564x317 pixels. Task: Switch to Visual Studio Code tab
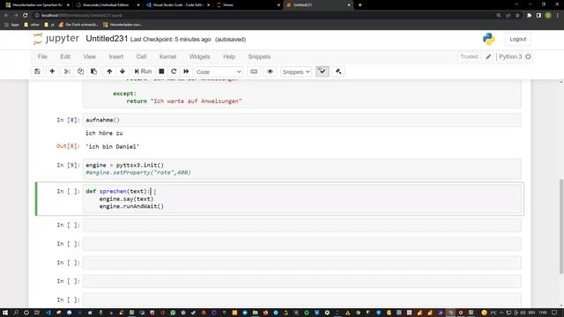[178, 5]
